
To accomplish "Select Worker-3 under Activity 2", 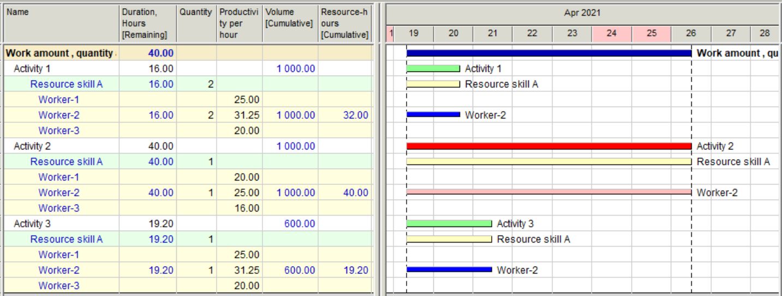I will 58,208.
